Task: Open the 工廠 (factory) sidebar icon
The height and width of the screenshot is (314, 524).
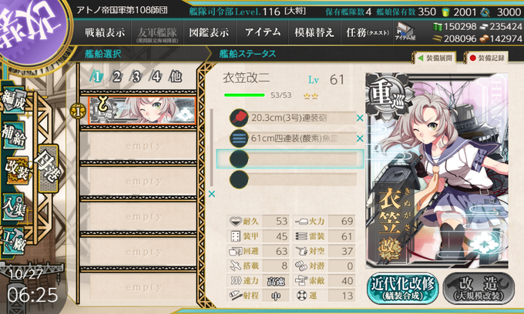Action: click(14, 241)
